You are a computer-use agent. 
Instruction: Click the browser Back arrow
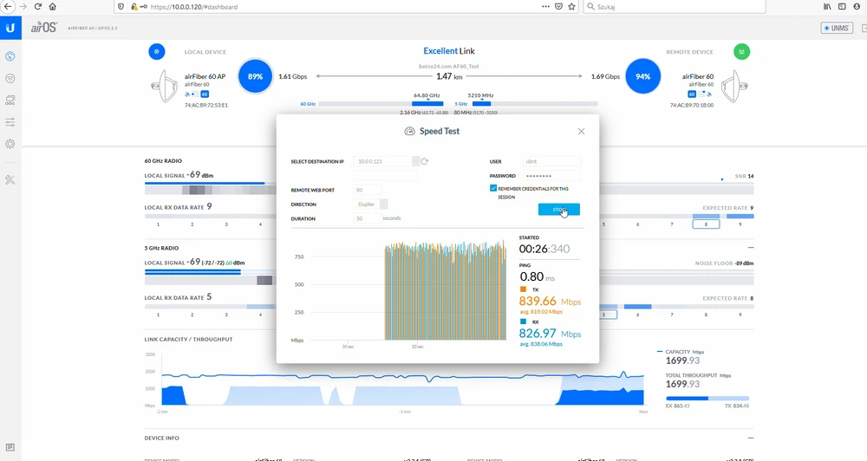[x=8, y=7]
